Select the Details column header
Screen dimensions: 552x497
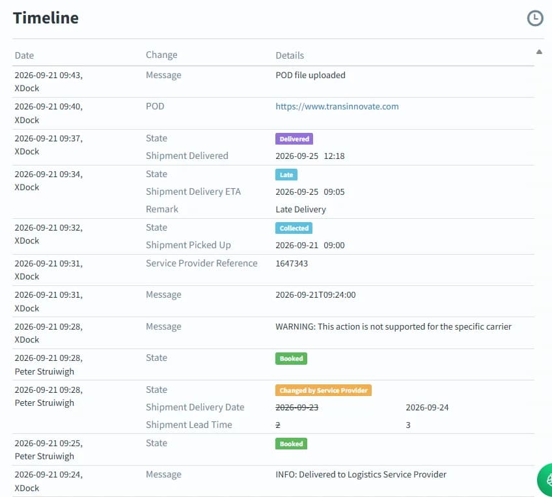pyautogui.click(x=290, y=55)
